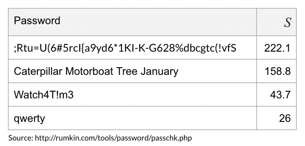Viewport: 305px width, 146px height.
Task: Click the start of the ;Rtu=U random password
Action: pyautogui.click(x=26, y=48)
